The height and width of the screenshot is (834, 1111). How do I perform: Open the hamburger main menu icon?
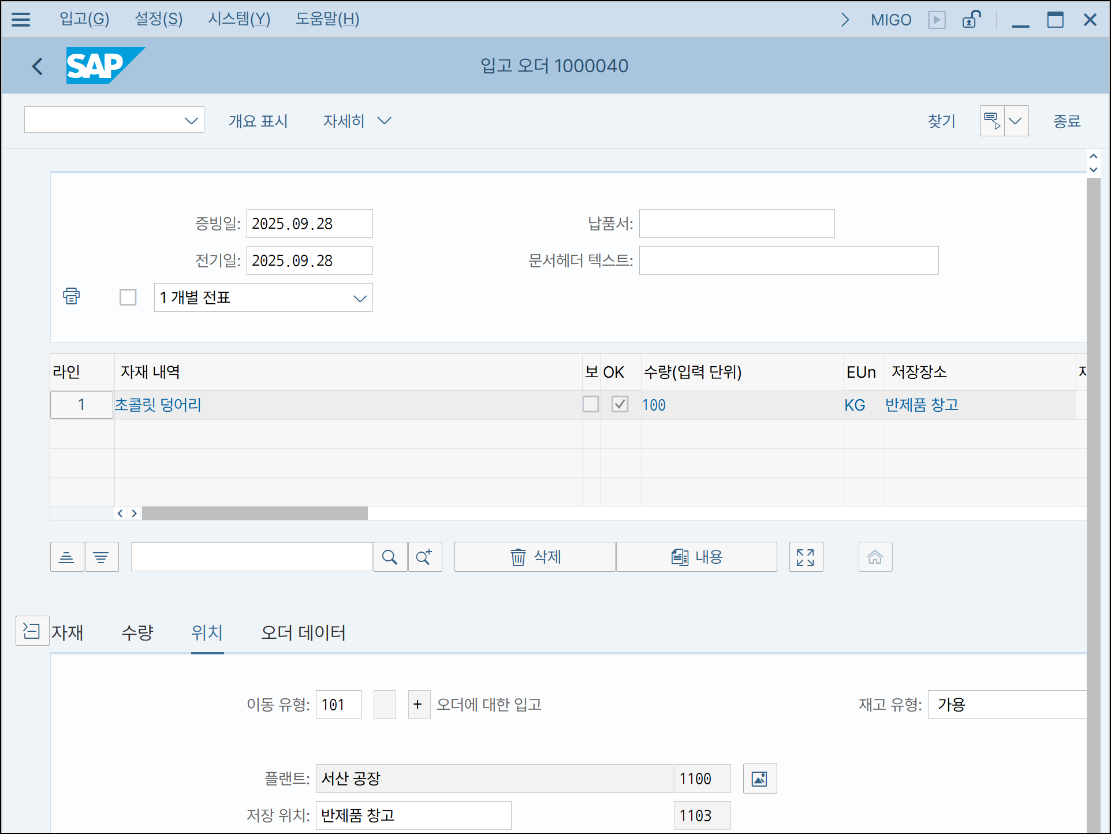click(21, 20)
